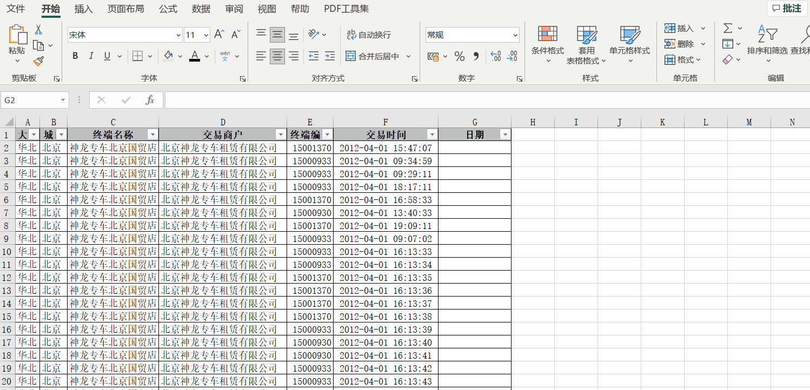The image size is (810, 390).
Task: Click the Insert Function fx icon
Action: [150, 100]
